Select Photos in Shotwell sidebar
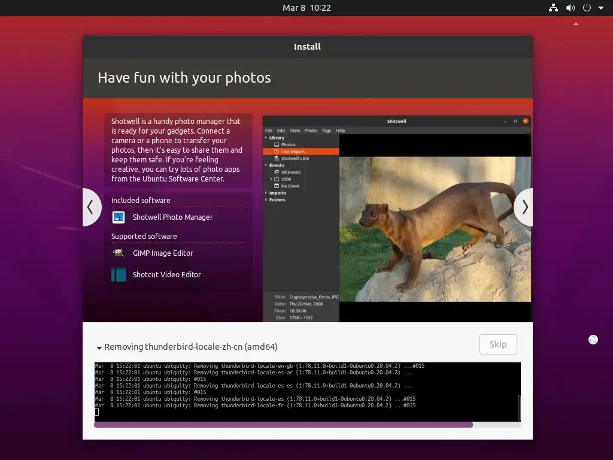 [288, 145]
